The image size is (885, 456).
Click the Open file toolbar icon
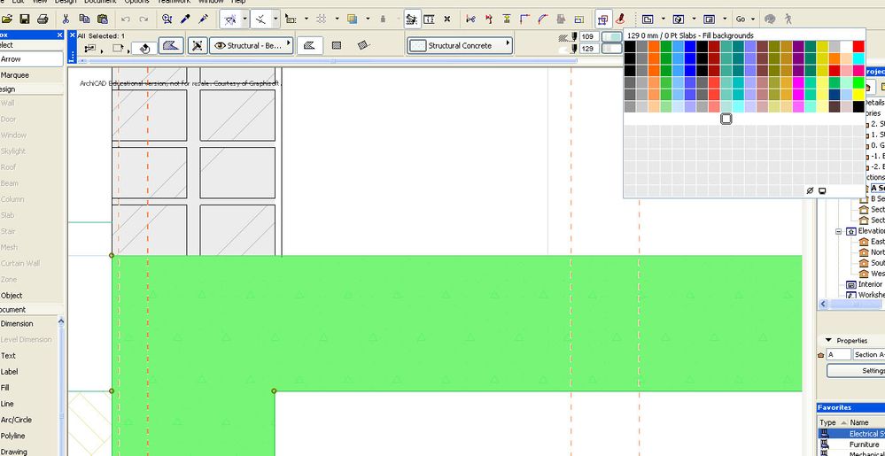tap(7, 19)
